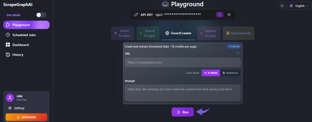The image size is (312, 122).
Task: Click the orange UPGRADE button
Action: click(26, 117)
